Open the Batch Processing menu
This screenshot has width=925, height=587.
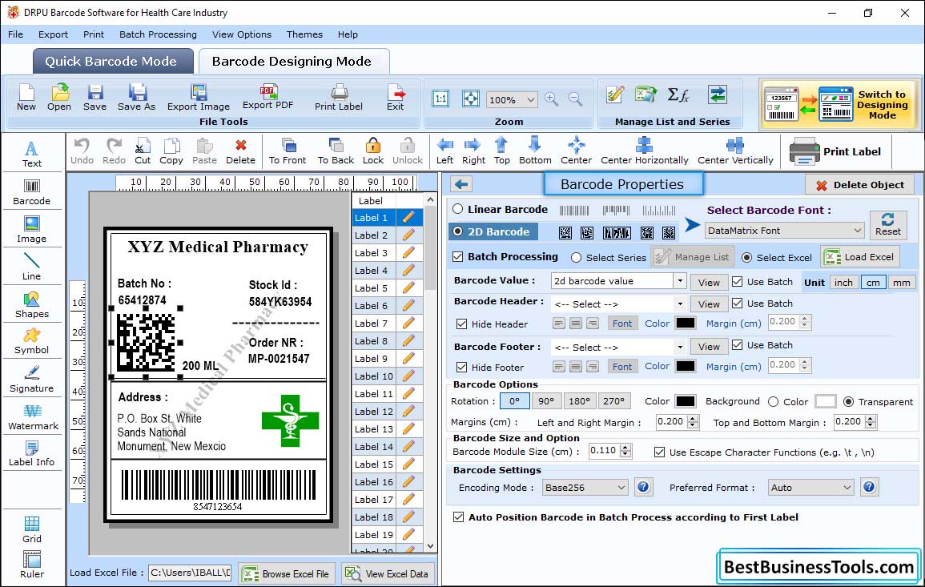(x=158, y=34)
